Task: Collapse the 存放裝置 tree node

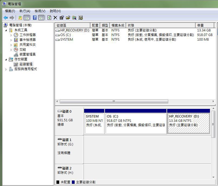Action: pyautogui.click(x=6, y=60)
